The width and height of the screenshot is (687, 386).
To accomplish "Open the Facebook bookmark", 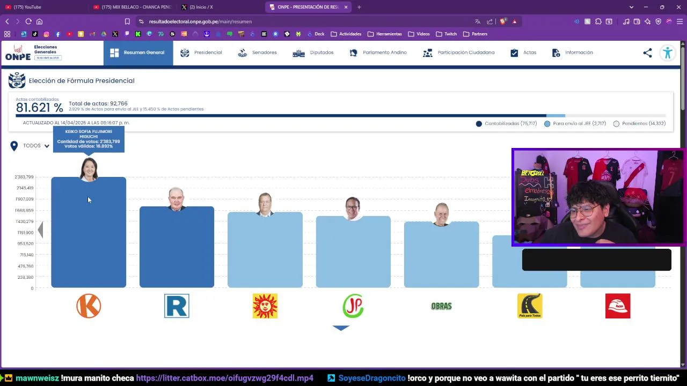I will [x=58, y=34].
